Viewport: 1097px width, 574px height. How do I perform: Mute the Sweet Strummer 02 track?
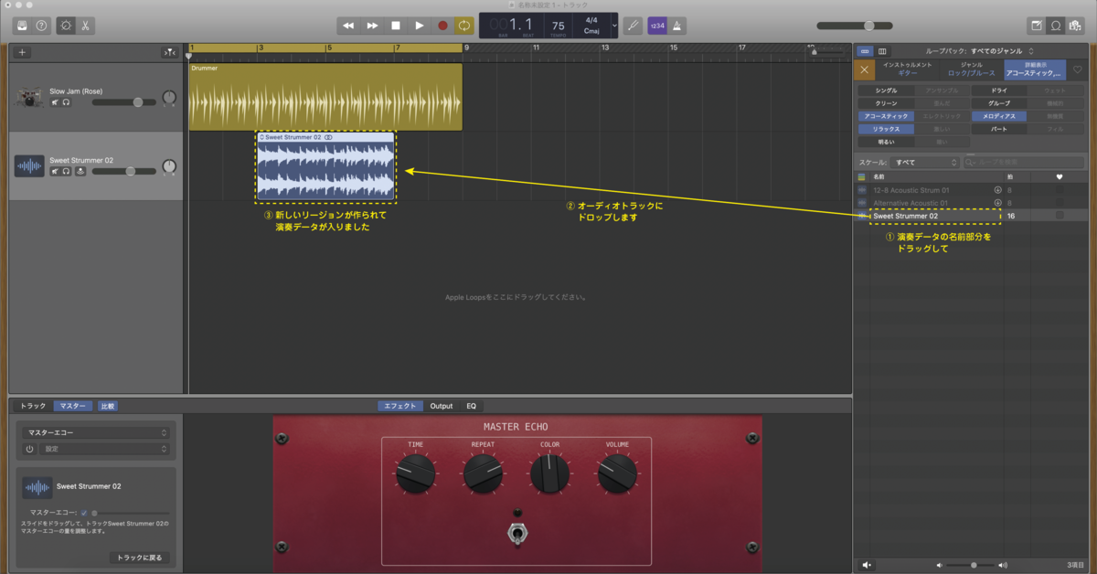pos(56,171)
